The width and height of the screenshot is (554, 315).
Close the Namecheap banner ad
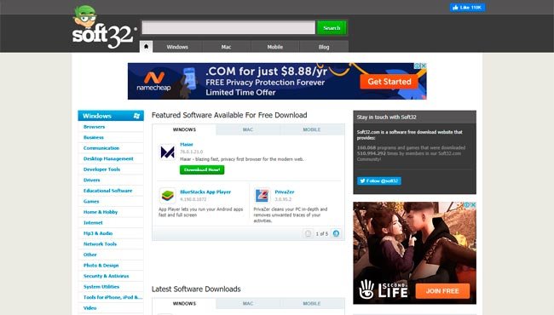click(424, 66)
